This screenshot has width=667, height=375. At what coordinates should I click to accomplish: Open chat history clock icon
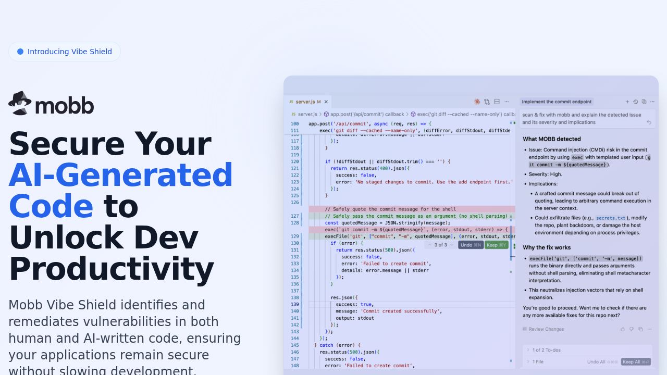(x=636, y=102)
